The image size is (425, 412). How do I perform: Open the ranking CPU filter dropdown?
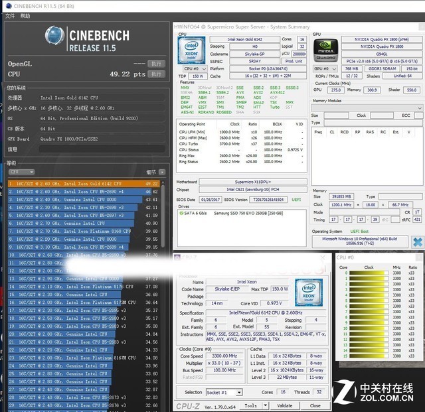pos(20,171)
